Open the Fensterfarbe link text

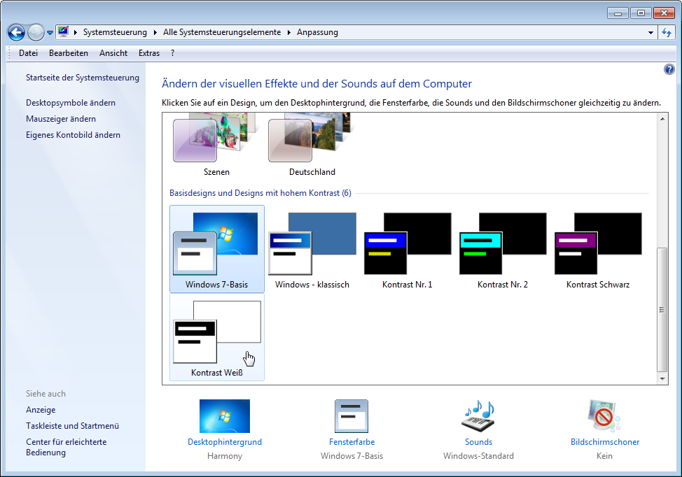click(x=352, y=442)
